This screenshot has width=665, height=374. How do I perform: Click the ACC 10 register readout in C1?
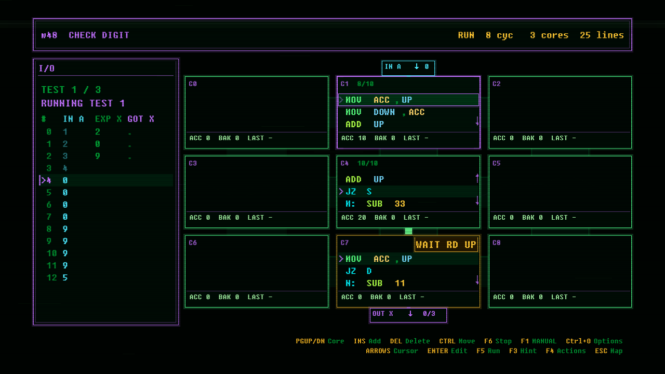tap(353, 138)
